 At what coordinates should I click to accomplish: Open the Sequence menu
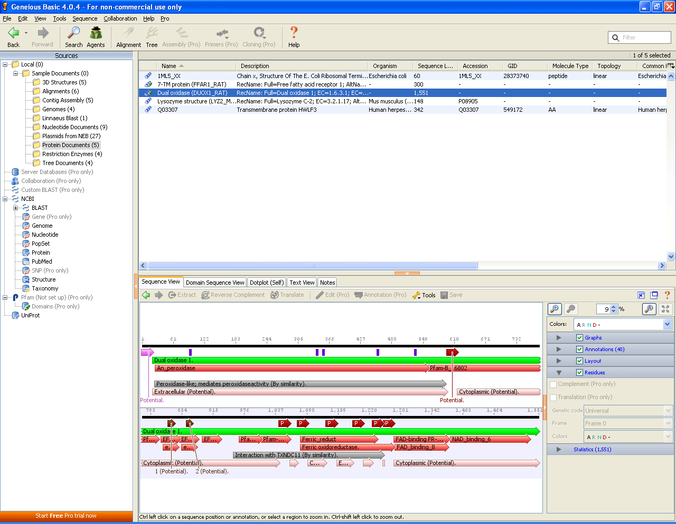point(84,18)
